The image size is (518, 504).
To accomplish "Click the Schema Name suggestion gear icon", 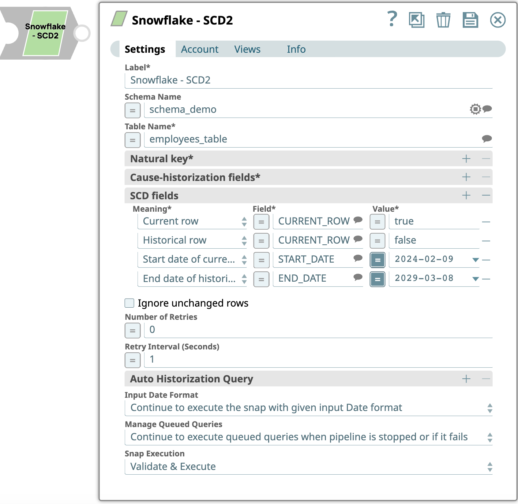I will pyautogui.click(x=475, y=109).
